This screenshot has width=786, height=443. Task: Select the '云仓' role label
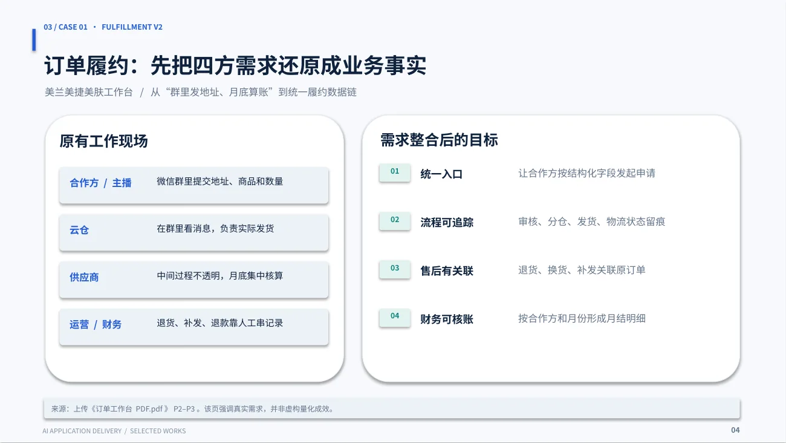tap(79, 230)
